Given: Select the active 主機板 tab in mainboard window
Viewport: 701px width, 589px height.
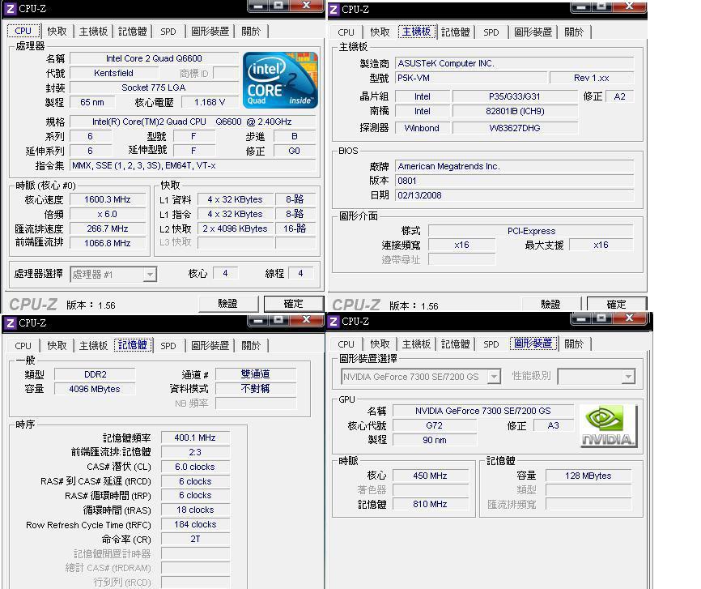Looking at the screenshot, I should 416,32.
